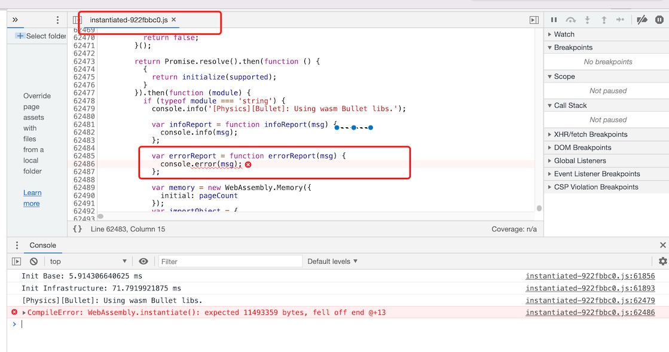Expand the CompileError message details
Image resolution: width=669 pixels, height=352 pixels.
click(x=25, y=313)
